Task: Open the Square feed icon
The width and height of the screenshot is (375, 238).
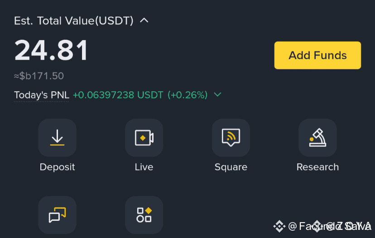Action: pos(231,138)
